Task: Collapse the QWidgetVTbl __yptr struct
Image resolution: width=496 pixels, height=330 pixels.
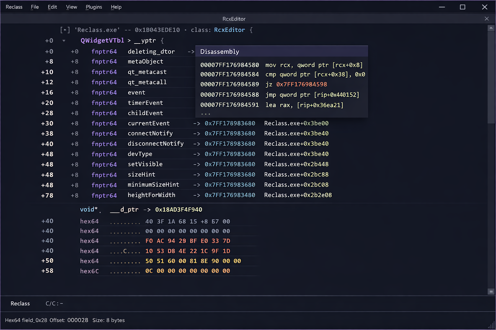Action: (x=64, y=41)
